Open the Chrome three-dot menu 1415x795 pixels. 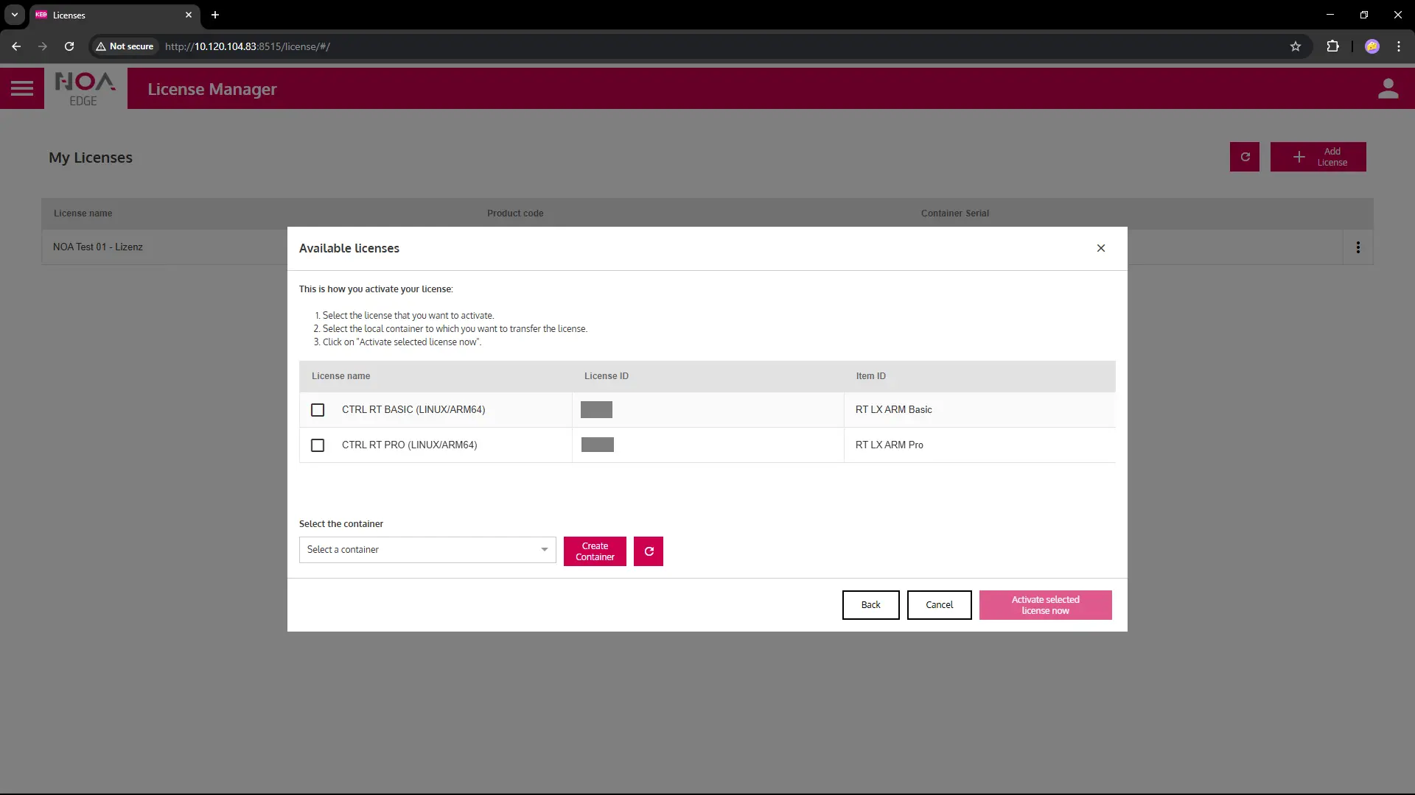[1399, 46]
